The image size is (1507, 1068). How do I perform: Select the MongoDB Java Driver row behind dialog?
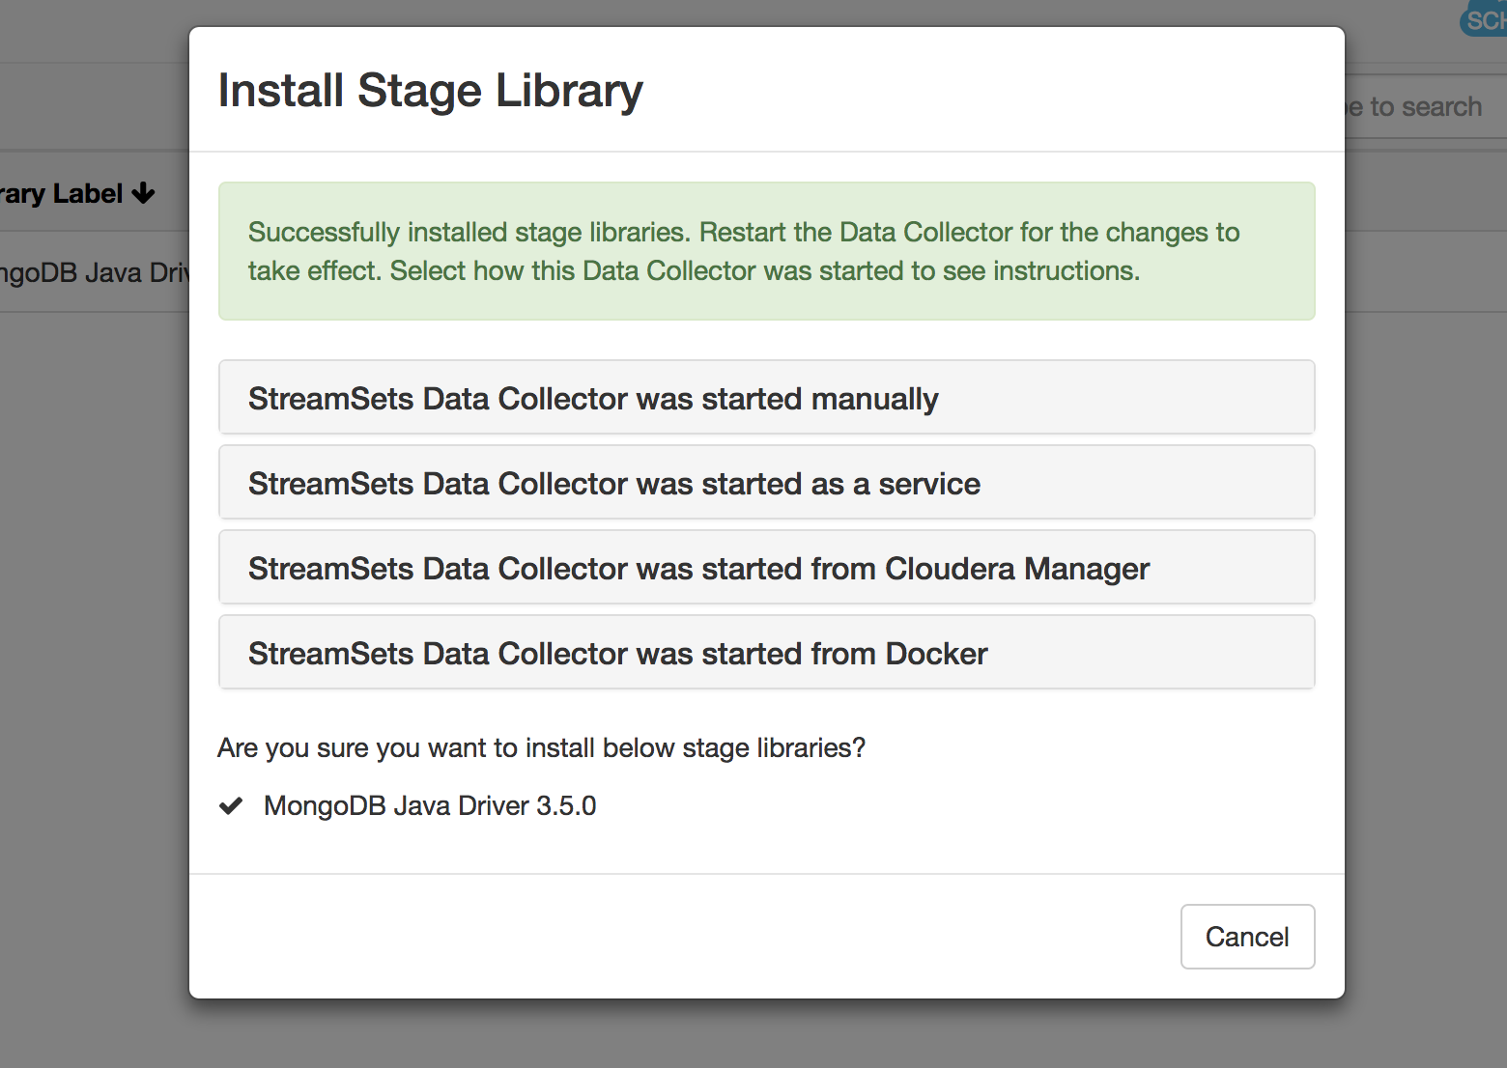pos(95,272)
